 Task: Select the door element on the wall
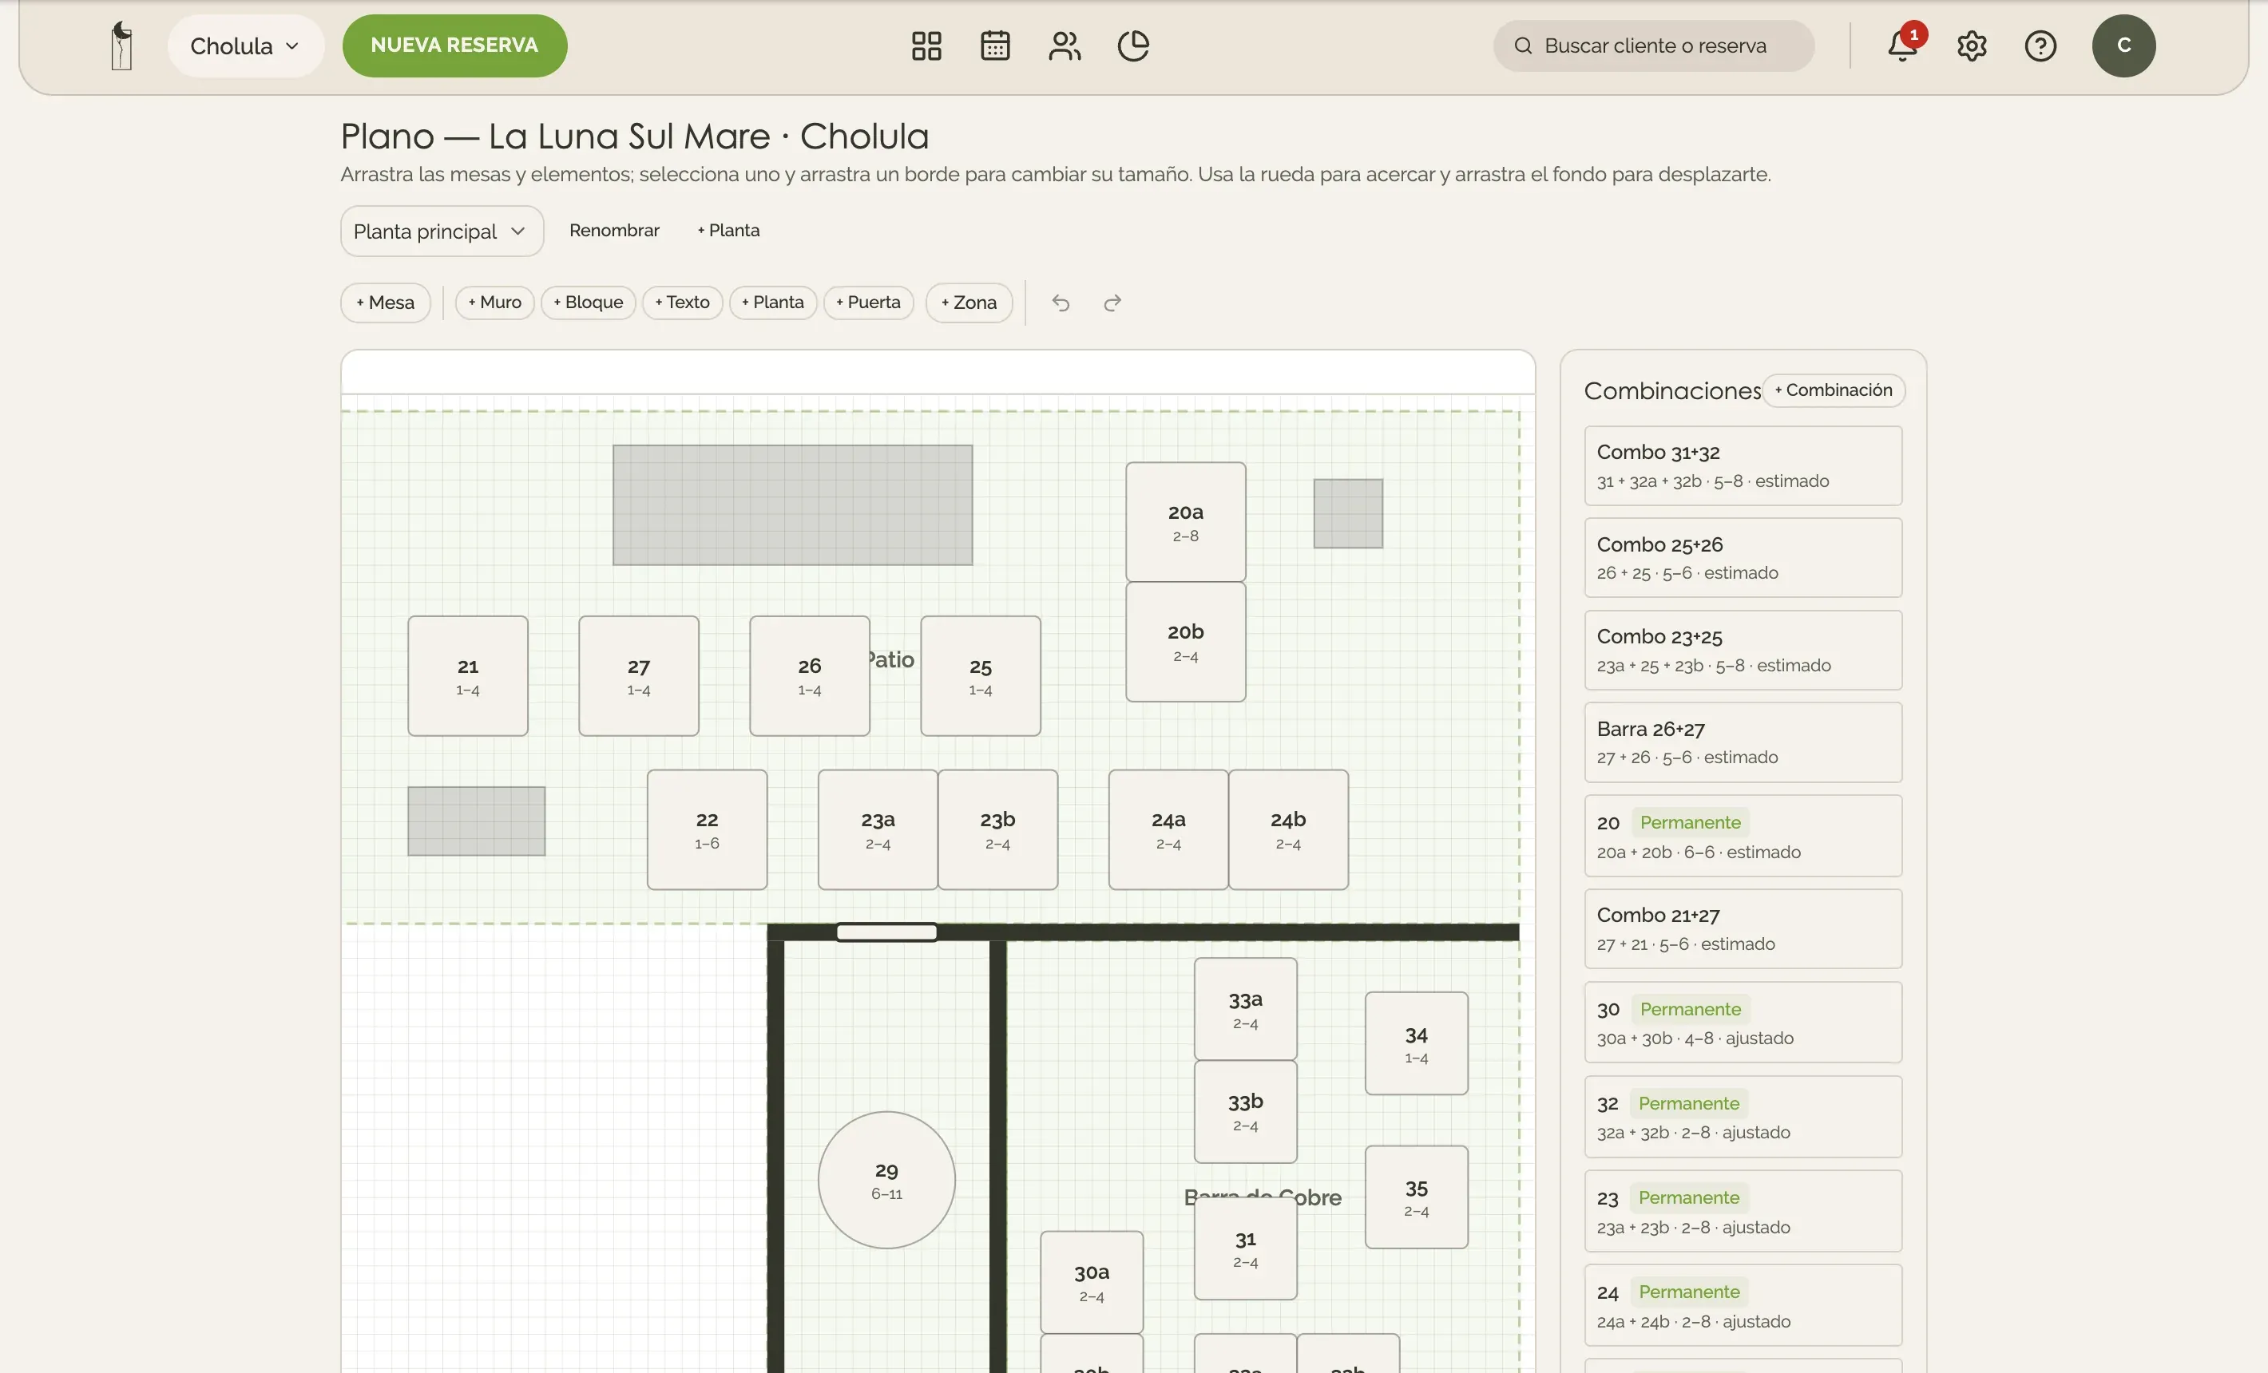tap(886, 932)
